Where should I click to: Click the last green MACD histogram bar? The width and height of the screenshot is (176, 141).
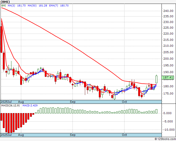pyautogui.click(x=156, y=111)
